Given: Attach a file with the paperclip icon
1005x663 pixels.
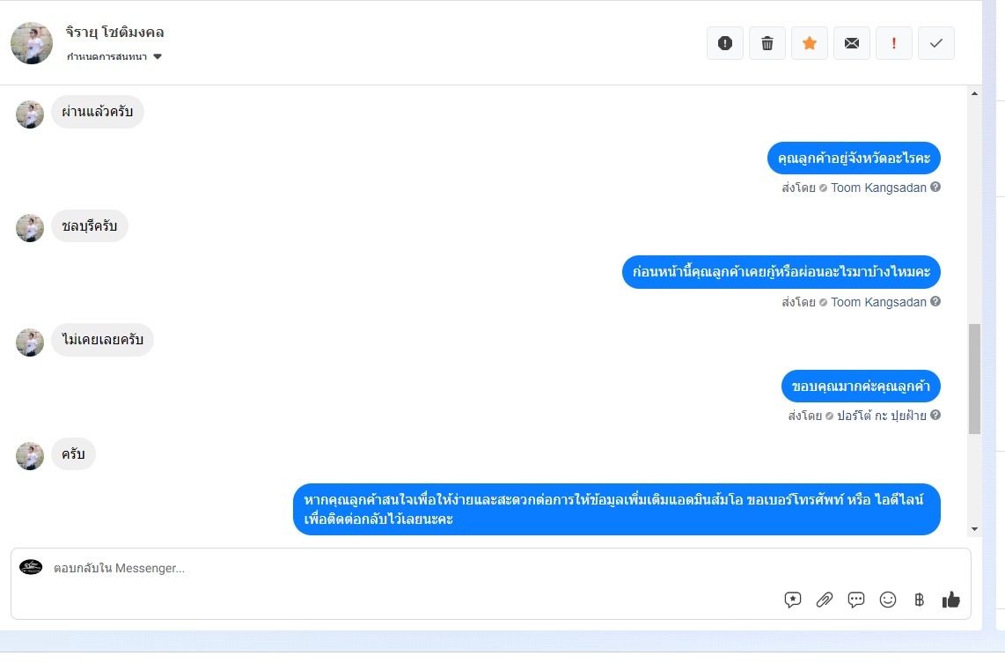Looking at the screenshot, I should pyautogui.click(x=825, y=600).
